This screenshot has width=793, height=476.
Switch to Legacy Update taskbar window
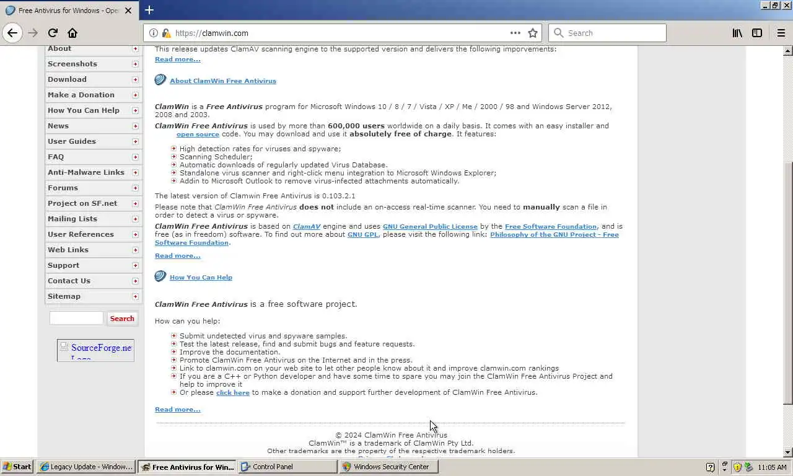(x=86, y=467)
